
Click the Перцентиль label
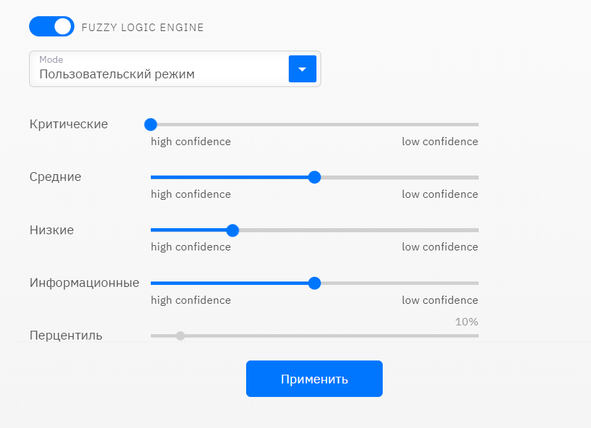[x=66, y=335]
